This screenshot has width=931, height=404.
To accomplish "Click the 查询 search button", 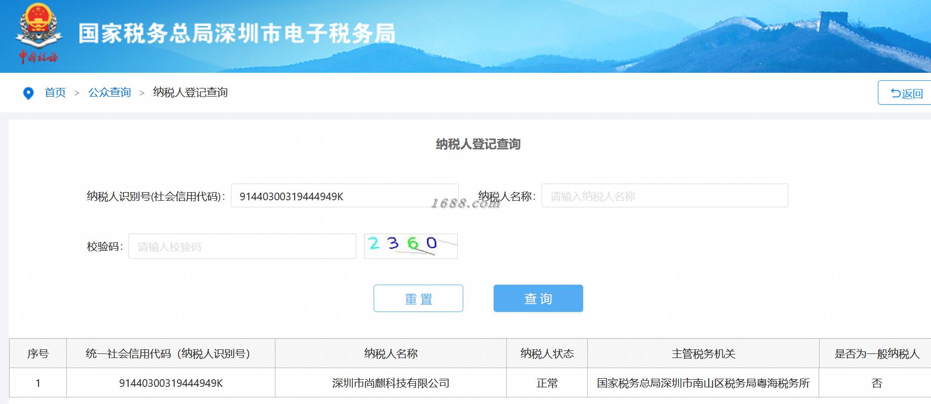I will click(538, 298).
